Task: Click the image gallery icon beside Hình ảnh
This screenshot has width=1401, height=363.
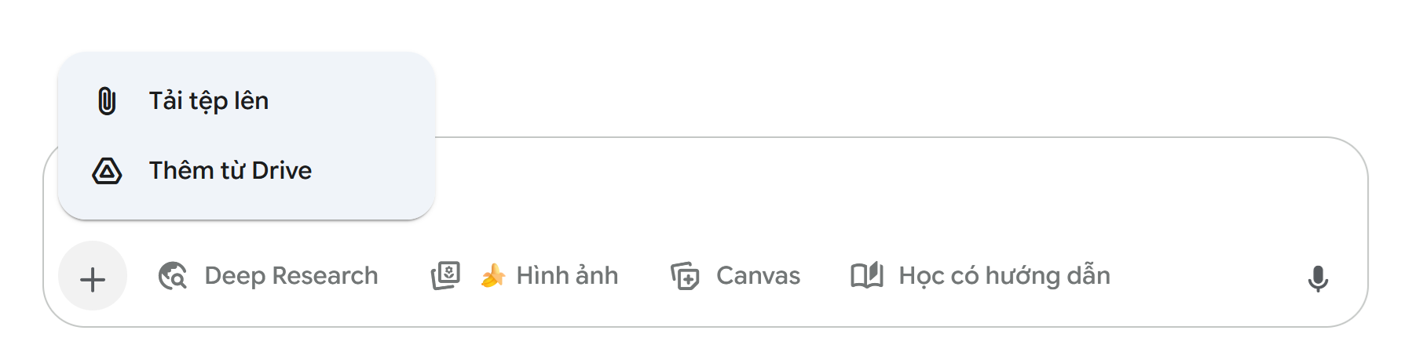Action: (445, 276)
